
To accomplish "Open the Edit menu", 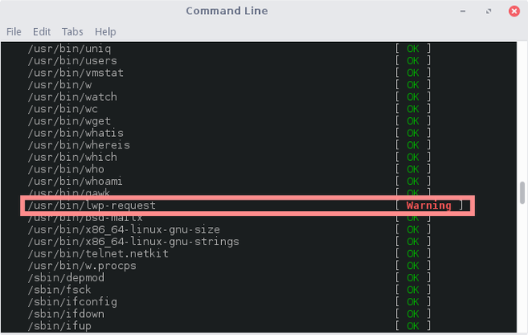I will 42,31.
